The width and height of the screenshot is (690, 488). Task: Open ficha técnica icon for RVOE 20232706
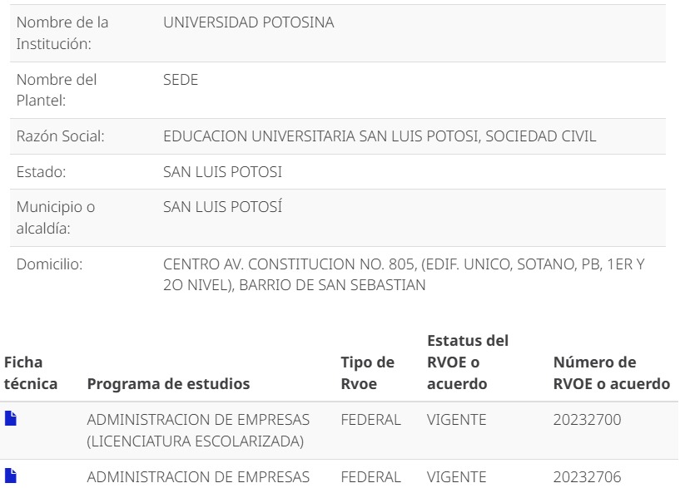point(11,476)
